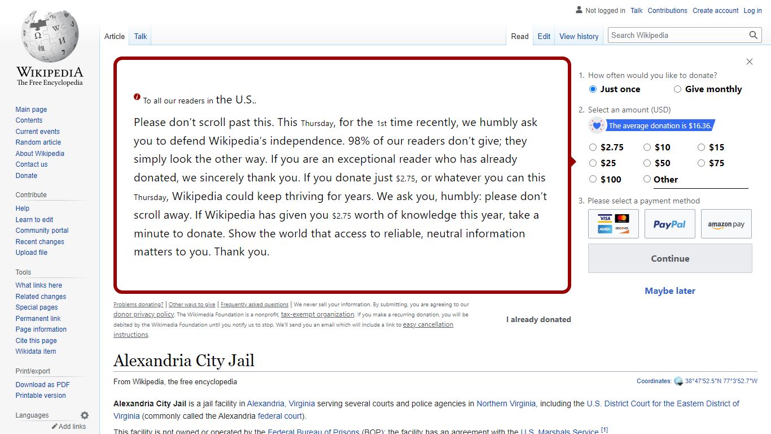Open the Alexandria, Virginia article link
The image size is (771, 434).
tap(281, 403)
